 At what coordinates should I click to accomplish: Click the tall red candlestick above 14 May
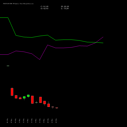[32, 100]
